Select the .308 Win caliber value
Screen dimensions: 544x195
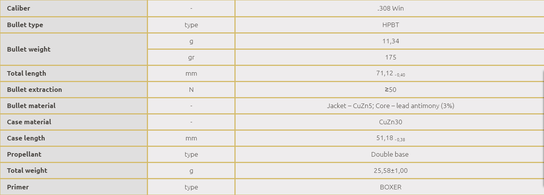coord(390,8)
